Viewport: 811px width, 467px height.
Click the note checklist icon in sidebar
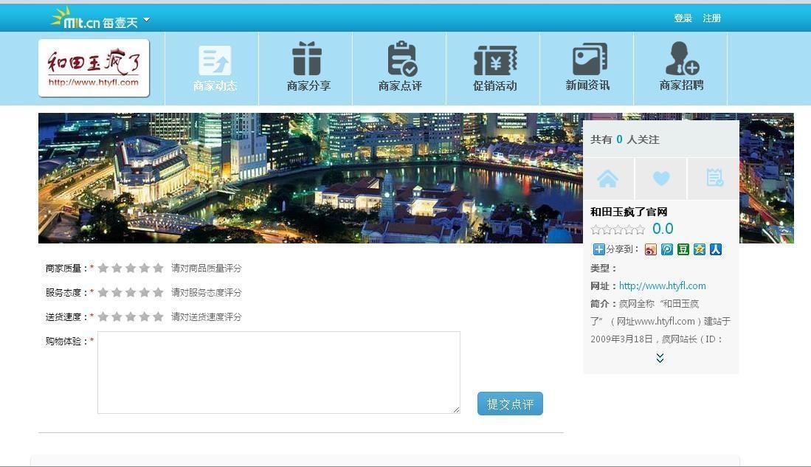coord(714,179)
